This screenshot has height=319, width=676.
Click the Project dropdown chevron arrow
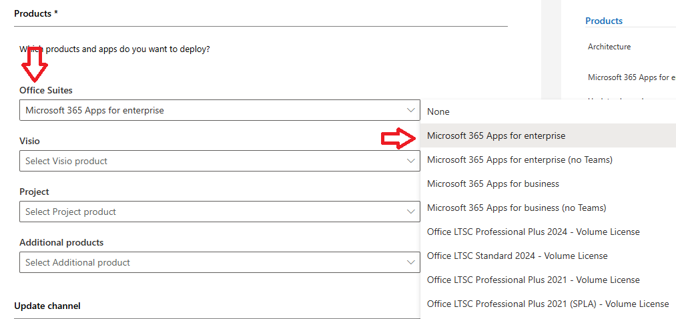coord(411,212)
